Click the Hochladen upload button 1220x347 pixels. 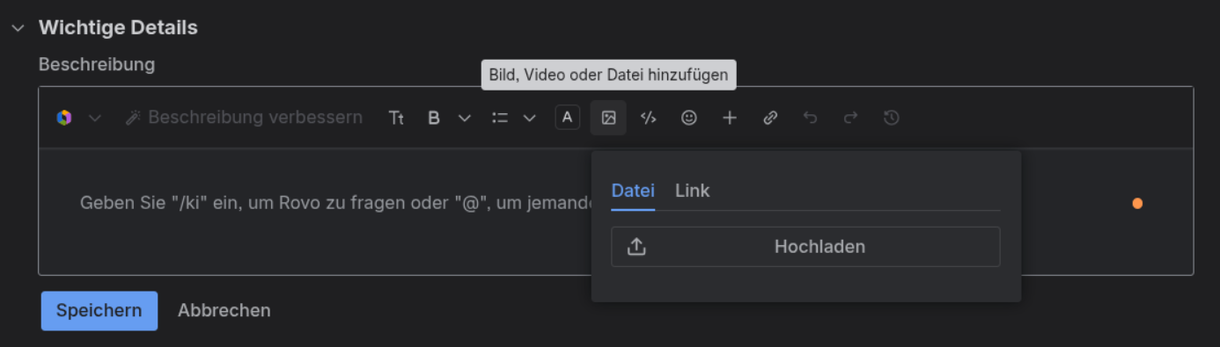(805, 247)
